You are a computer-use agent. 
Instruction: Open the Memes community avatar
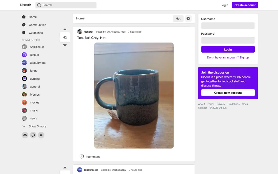pyautogui.click(x=24, y=95)
